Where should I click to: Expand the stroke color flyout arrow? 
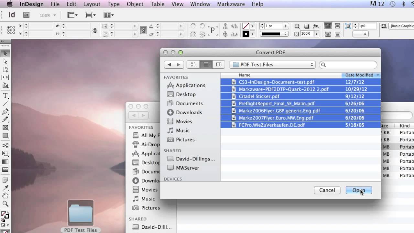[x=253, y=34]
